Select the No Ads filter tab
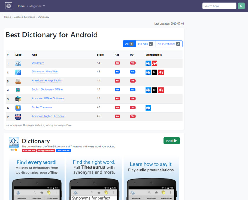This screenshot has height=200, width=248. pyautogui.click(x=146, y=44)
